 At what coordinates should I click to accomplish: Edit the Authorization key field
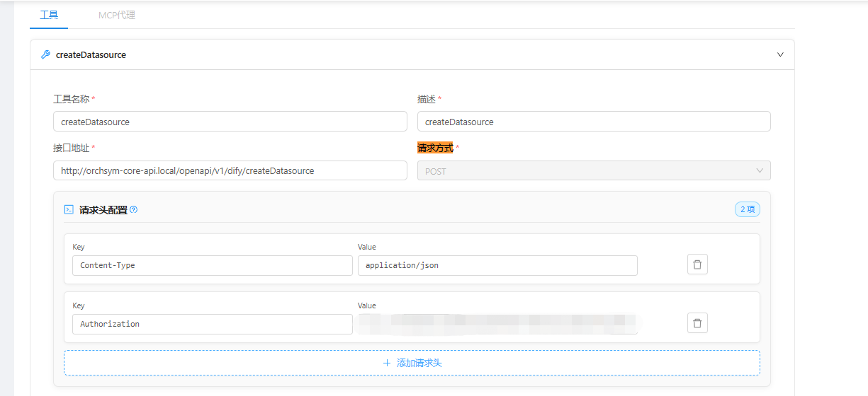coord(212,324)
